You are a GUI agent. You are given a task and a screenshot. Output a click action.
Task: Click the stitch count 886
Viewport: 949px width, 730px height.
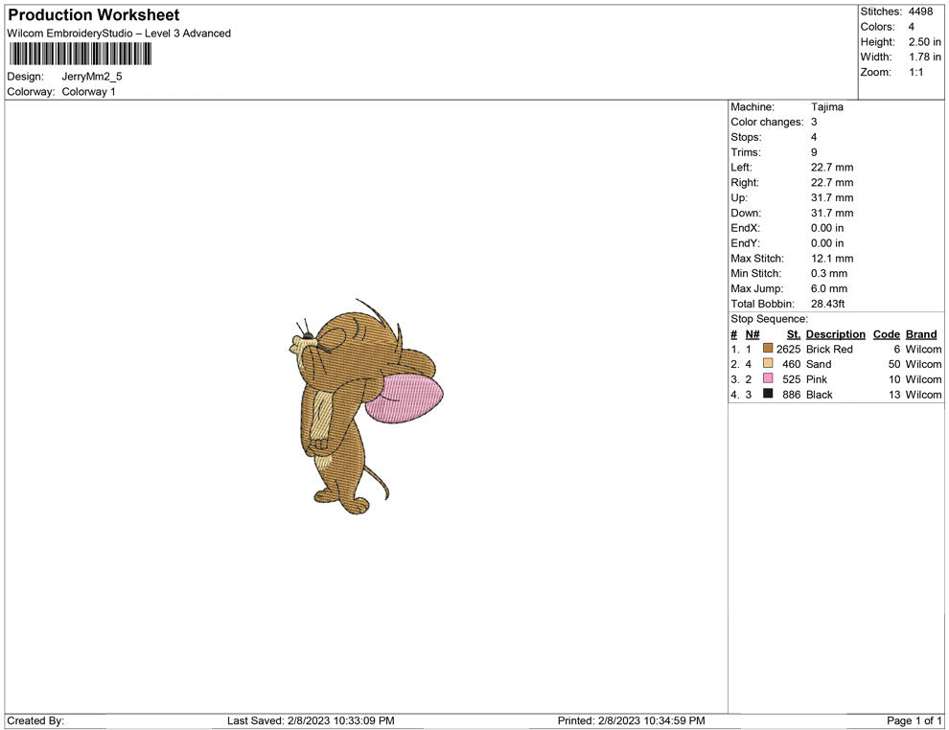coord(792,395)
